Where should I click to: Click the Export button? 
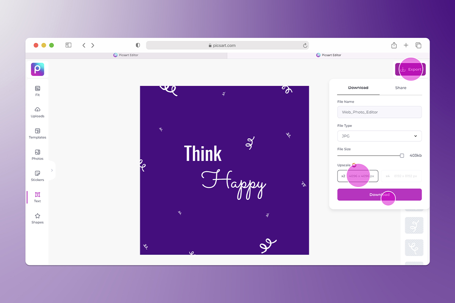[410, 69]
